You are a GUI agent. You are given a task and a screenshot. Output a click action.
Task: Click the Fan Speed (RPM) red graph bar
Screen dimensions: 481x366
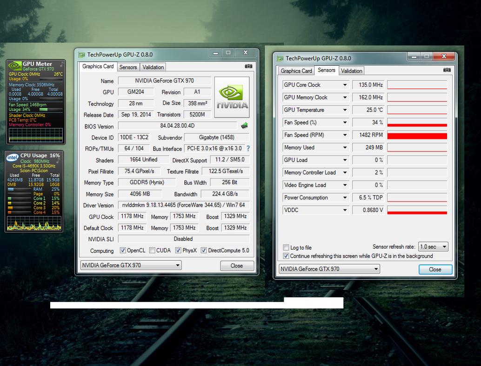[417, 135]
